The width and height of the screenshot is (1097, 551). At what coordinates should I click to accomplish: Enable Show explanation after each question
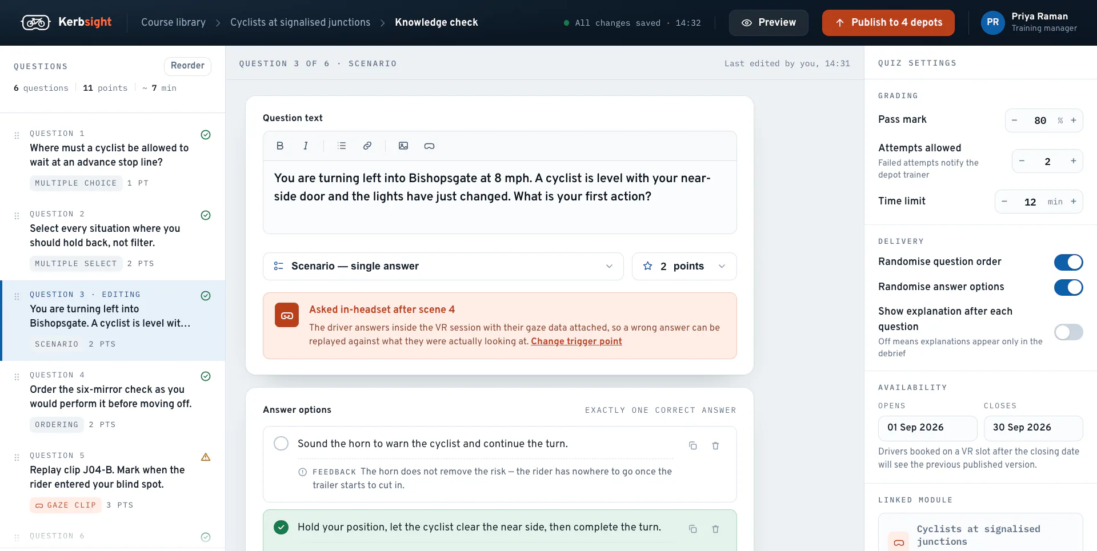(1068, 332)
